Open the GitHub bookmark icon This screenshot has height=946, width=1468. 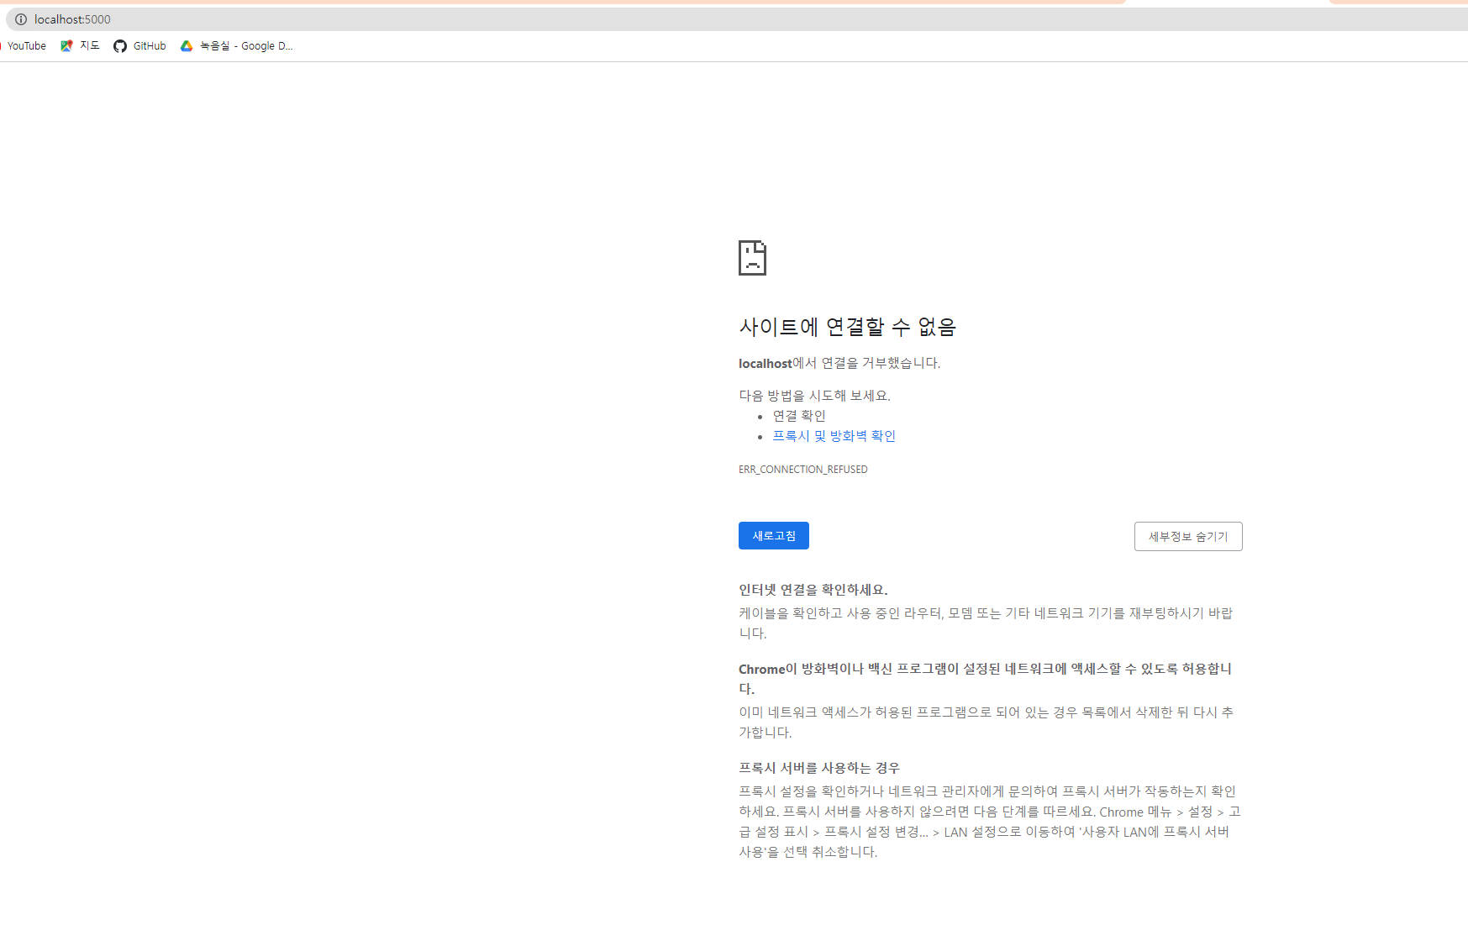pyautogui.click(x=120, y=46)
